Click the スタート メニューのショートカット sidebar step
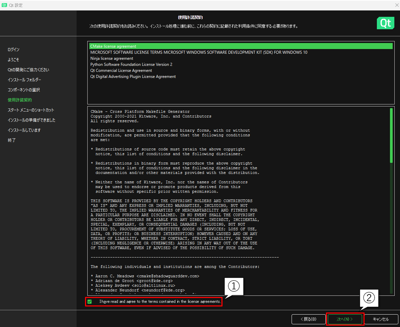 click(x=31, y=110)
